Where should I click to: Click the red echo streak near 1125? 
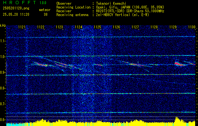pos(99,65)
